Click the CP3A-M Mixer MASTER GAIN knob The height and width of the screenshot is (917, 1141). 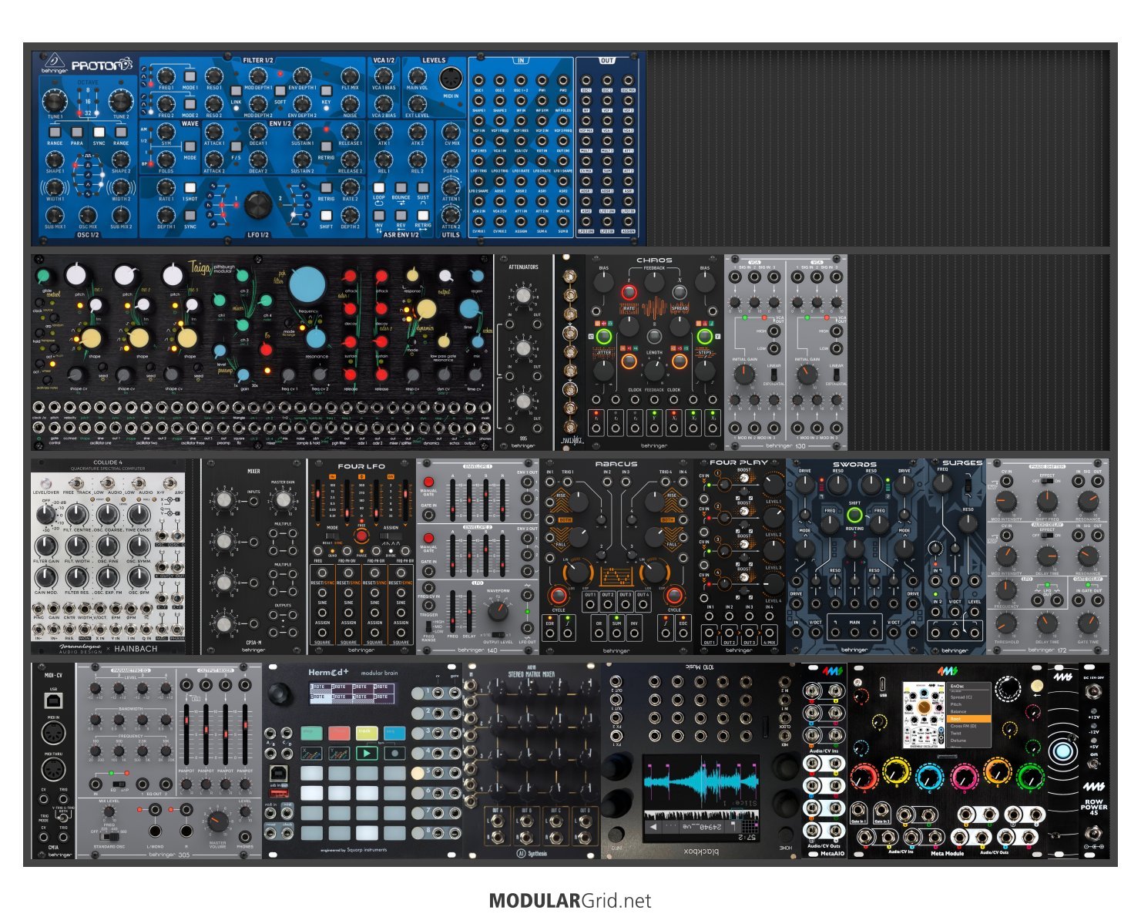[283, 500]
